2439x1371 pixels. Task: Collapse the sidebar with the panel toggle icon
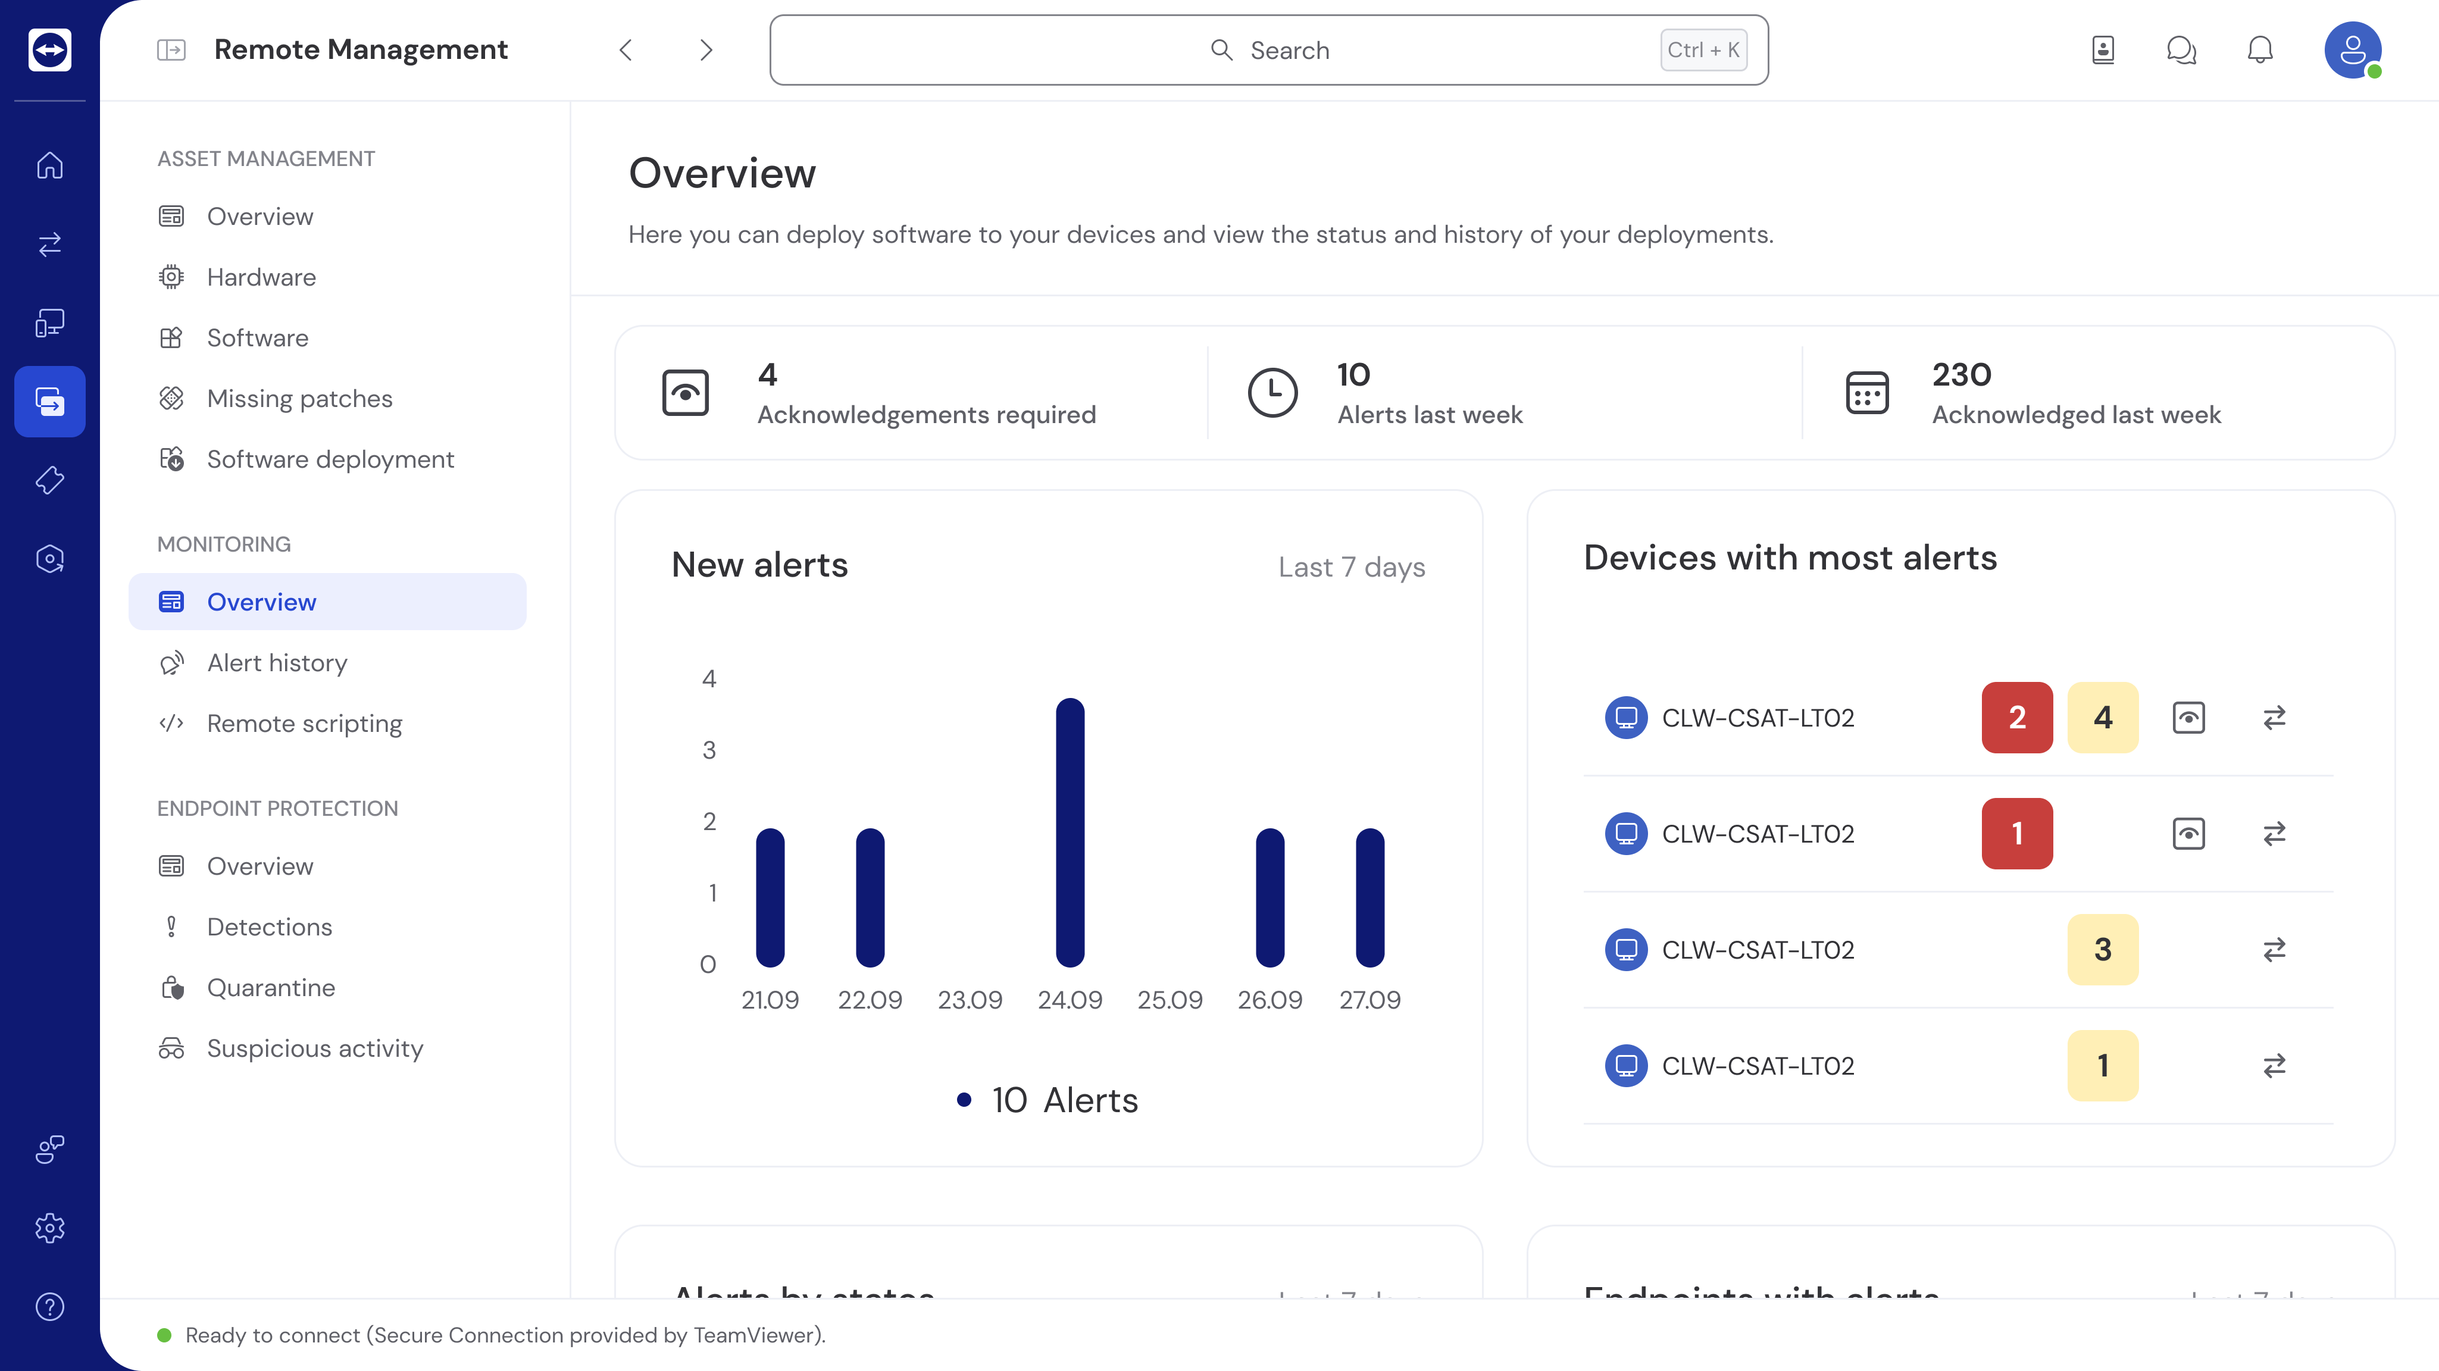point(171,49)
